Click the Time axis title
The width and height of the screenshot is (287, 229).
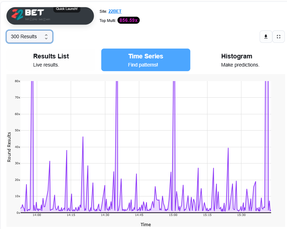pos(146,225)
